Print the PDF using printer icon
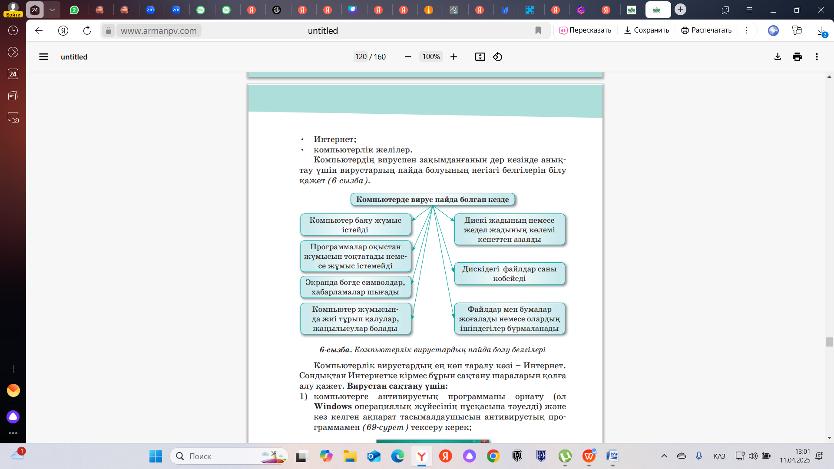 point(797,57)
